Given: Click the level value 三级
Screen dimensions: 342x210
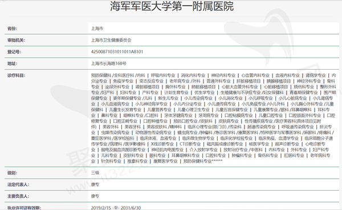Looking at the screenshot, I should 95,173.
